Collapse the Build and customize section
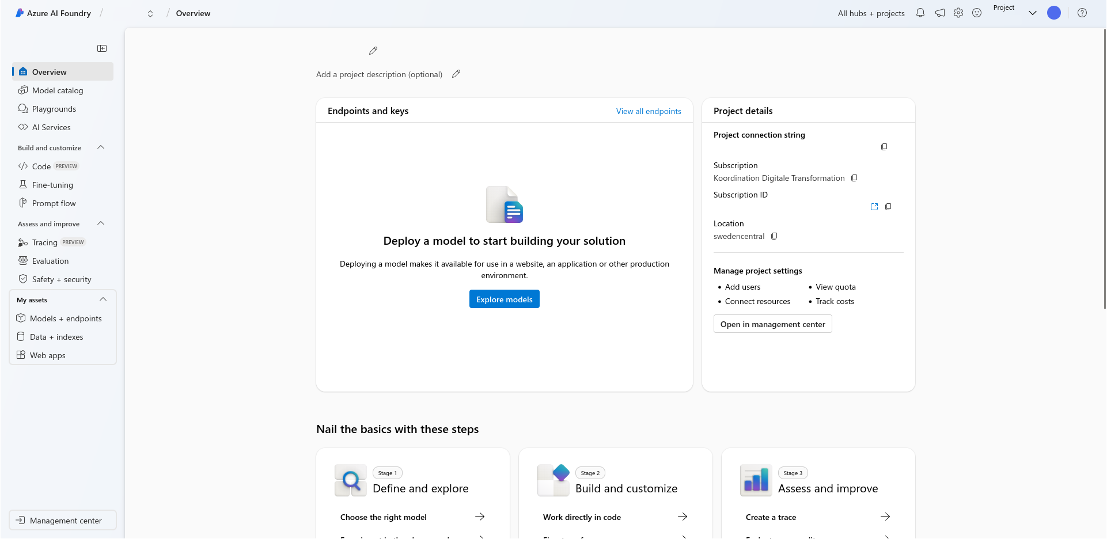This screenshot has width=1107, height=539. (101, 147)
